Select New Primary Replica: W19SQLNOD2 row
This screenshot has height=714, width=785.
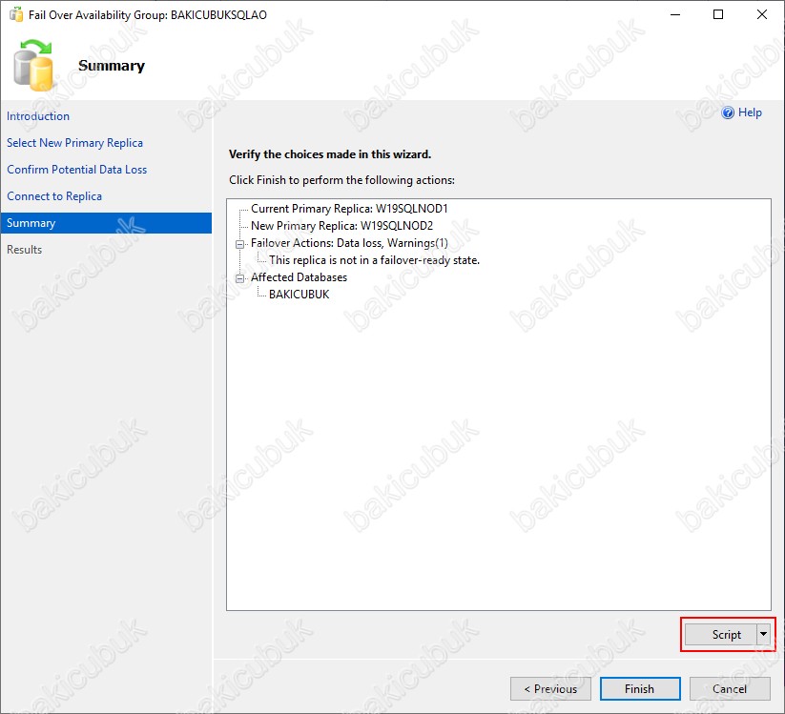tap(341, 226)
